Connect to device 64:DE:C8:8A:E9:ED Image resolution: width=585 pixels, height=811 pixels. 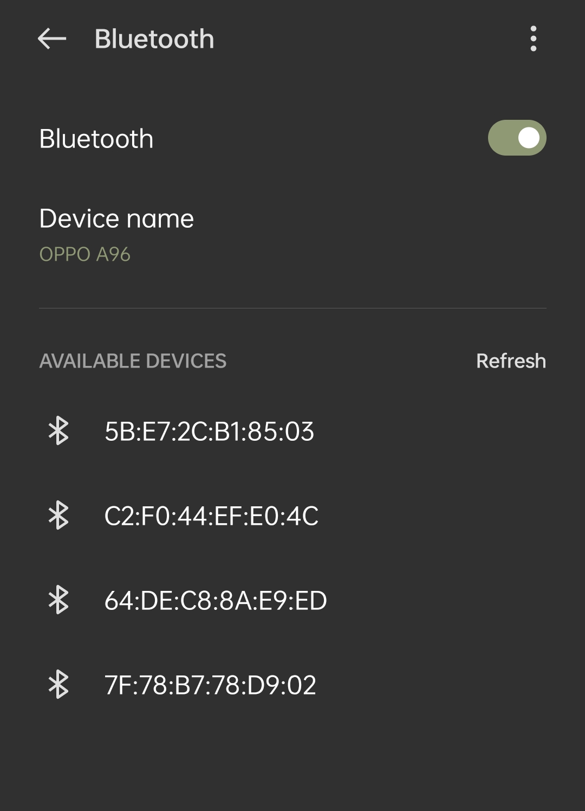(292, 600)
